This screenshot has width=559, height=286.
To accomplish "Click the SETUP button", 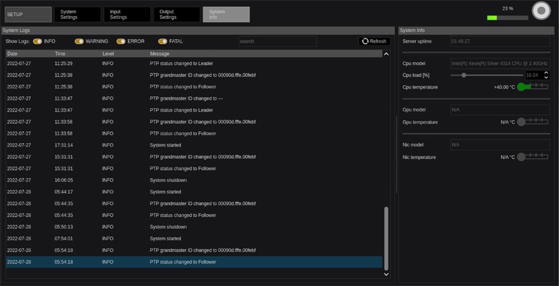I will pyautogui.click(x=27, y=15).
